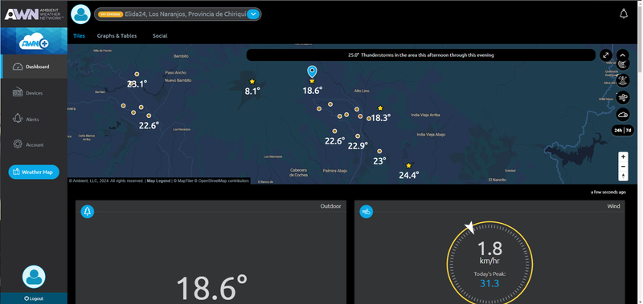Show the temperature layer icon
This screenshot has width=643, height=304.
(x=622, y=80)
